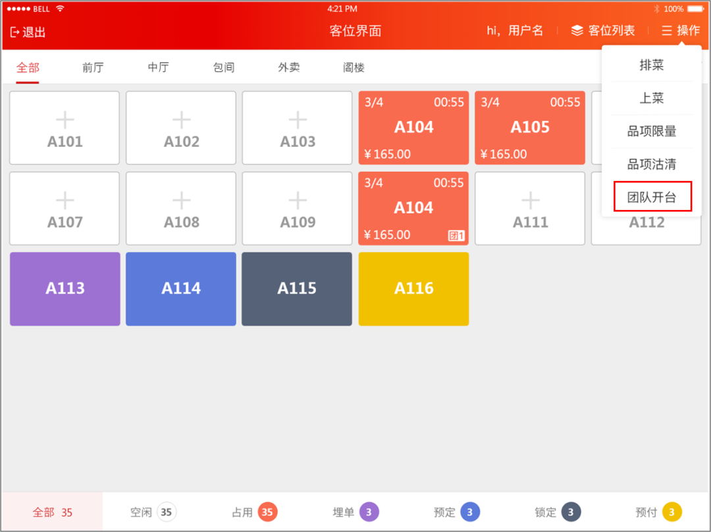Select 团队开台 from the operations menu

tap(652, 197)
